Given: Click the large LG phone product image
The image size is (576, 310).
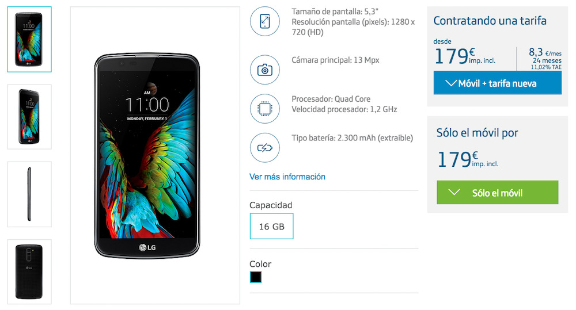Looking at the screenshot, I should pos(147,155).
